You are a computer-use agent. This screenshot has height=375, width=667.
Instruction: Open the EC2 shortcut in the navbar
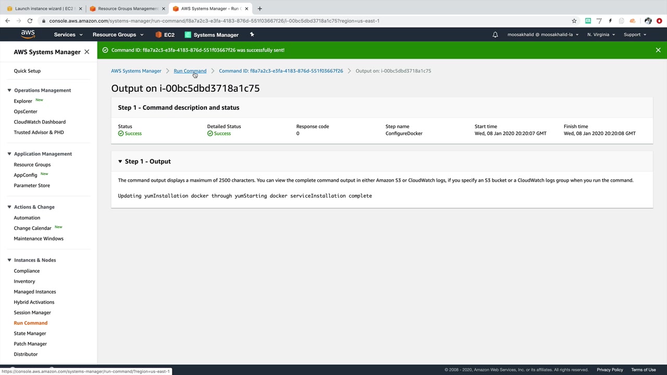tap(165, 35)
